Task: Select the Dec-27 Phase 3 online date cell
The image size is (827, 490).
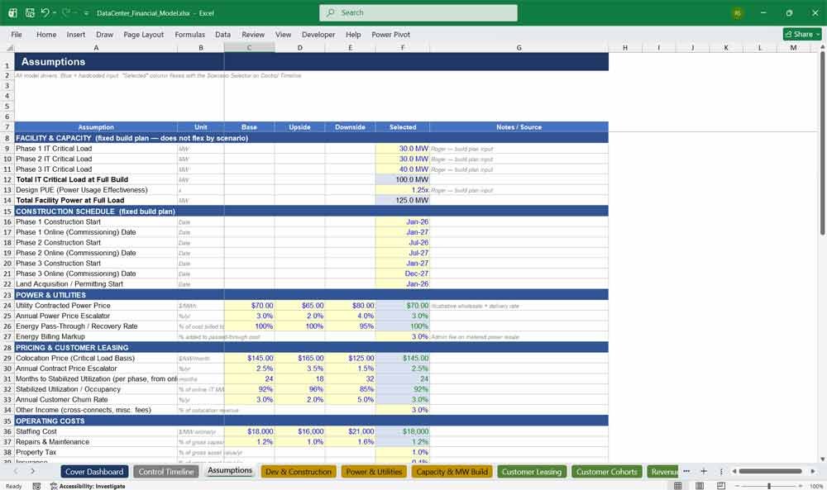Action: [x=403, y=274]
